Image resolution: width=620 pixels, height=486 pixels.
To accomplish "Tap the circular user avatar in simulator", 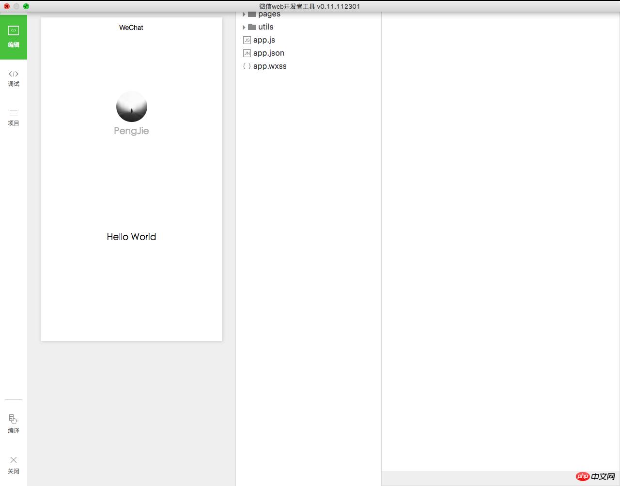I will point(132,106).
